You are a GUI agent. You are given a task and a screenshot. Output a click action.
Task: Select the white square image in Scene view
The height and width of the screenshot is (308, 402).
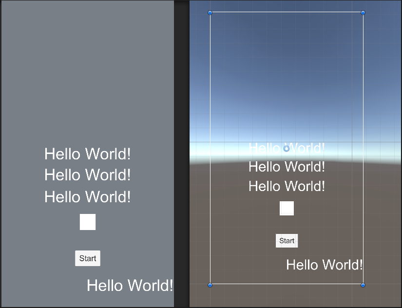287,208
